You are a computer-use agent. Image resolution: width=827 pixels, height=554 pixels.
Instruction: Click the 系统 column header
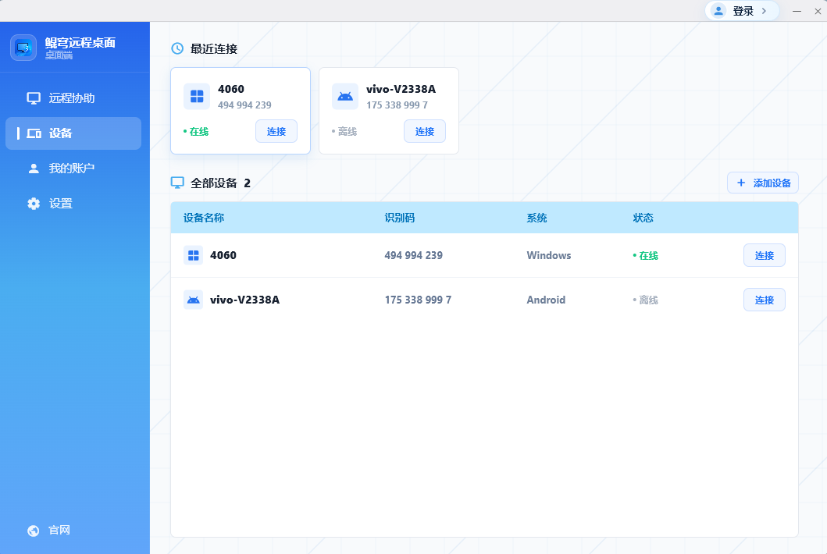click(536, 218)
